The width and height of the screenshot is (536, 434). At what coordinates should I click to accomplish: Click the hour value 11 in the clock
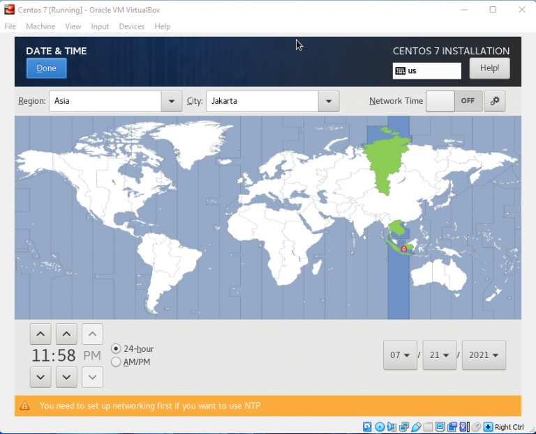click(40, 355)
